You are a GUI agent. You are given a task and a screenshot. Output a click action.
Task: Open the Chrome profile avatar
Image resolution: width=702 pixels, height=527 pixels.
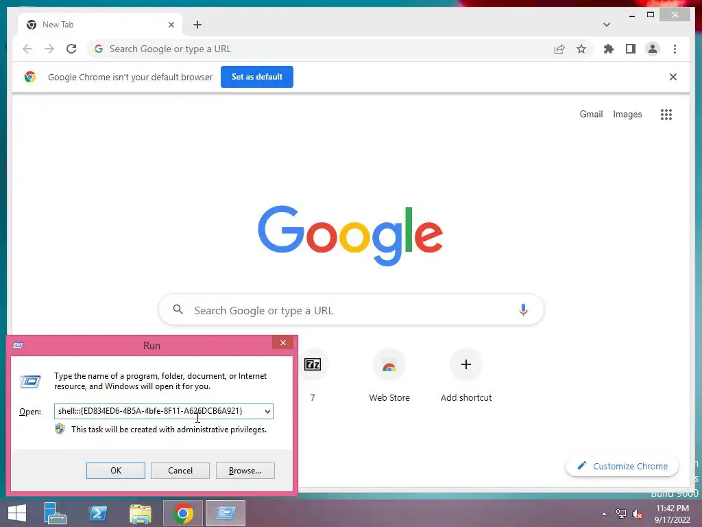coord(653,49)
